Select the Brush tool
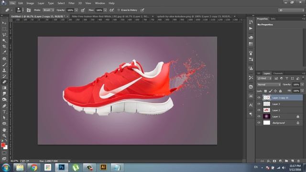 tap(4, 64)
